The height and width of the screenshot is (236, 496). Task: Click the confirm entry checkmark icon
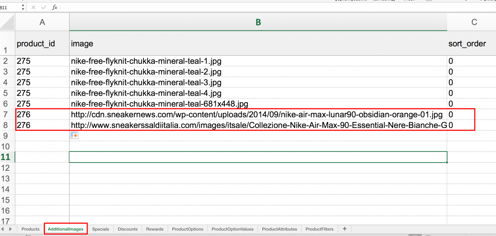(x=44, y=7)
